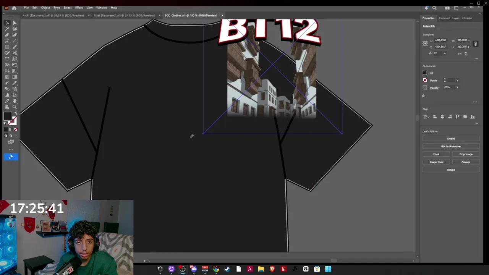Click Flip Horizontal icon in Transform

coord(460,53)
